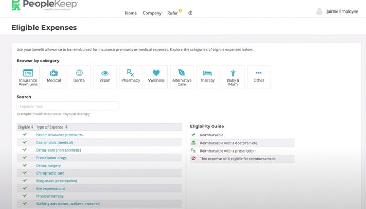Image resolution: width=366 pixels, height=209 pixels.
Task: Open the Refer menu item
Action: 173,13
